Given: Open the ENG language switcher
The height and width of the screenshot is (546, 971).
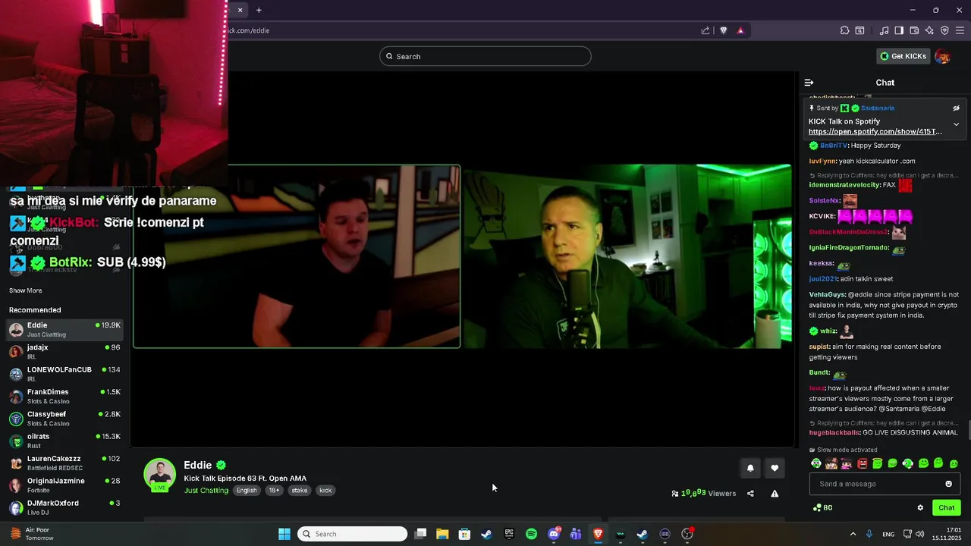Looking at the screenshot, I should (888, 534).
